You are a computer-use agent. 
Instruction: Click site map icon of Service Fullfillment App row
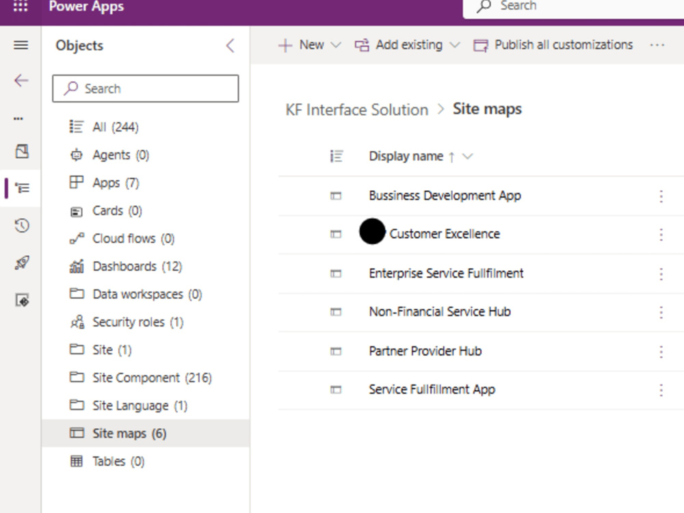click(x=335, y=390)
